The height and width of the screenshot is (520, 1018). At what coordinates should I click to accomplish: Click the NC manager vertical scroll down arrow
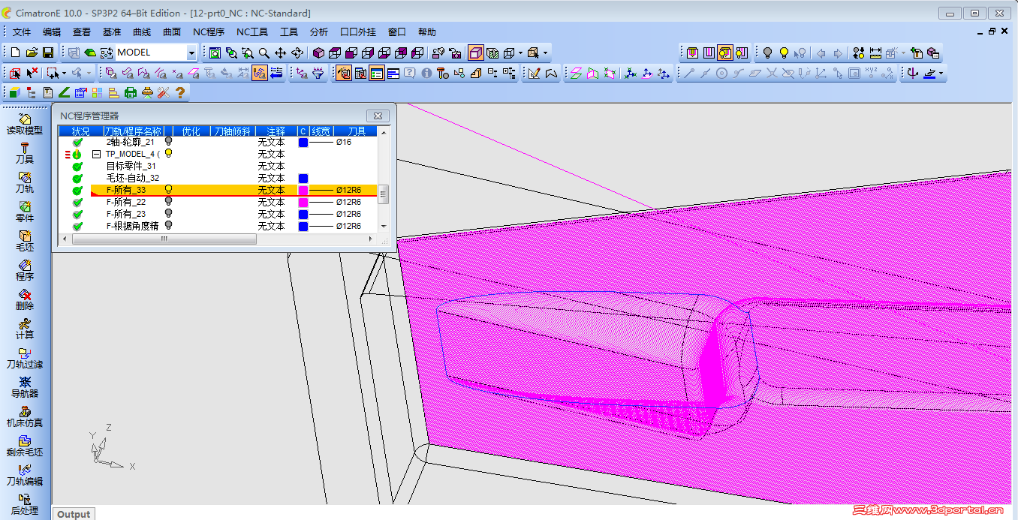[383, 226]
